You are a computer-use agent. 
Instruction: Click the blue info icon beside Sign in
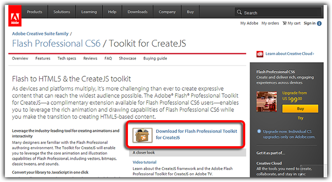(x=319, y=23)
